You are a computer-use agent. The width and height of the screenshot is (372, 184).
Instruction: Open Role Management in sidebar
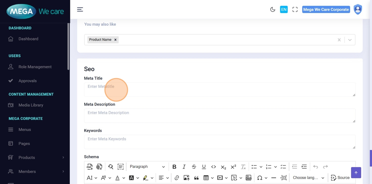(x=35, y=67)
